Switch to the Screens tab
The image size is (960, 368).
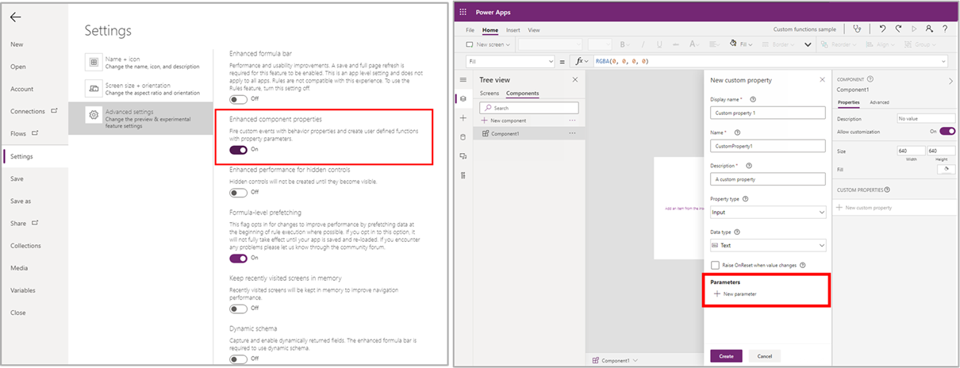coord(490,94)
